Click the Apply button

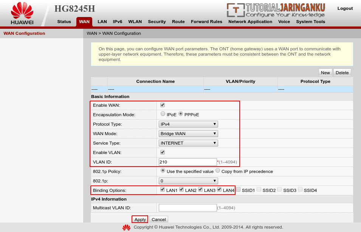click(139, 219)
